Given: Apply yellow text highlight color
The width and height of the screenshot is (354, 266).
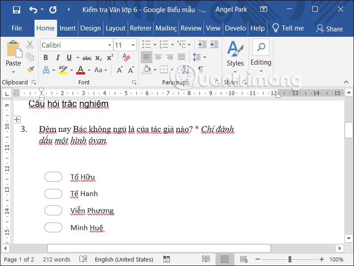Looking at the screenshot, I should coord(63,70).
